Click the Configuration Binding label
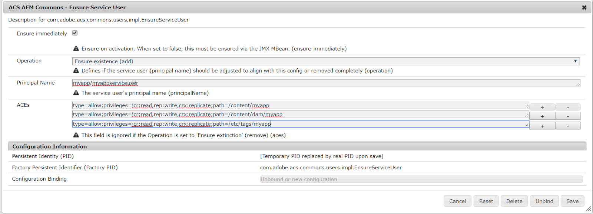 point(39,179)
